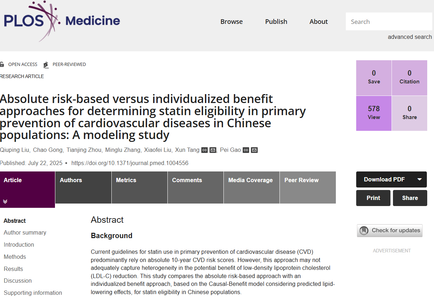The height and width of the screenshot is (298, 434).
Task: Expand the Article tab double chevron
Action: 5,201
